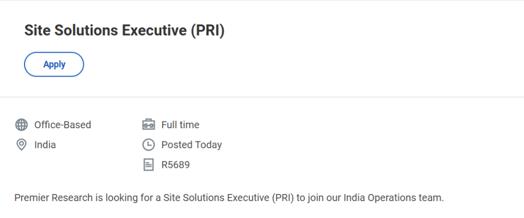This screenshot has width=524, height=218.
Task: Click the globe icon beside Office-Based
Action: coord(21,125)
